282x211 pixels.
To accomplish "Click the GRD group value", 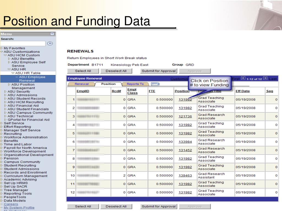I will [190, 65].
